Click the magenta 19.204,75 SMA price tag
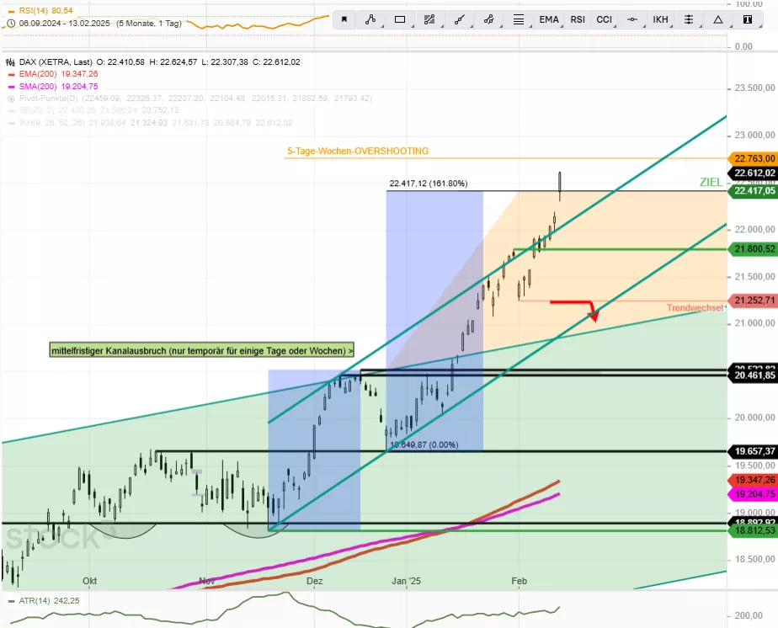Image resolution: width=778 pixels, height=628 pixels. click(x=754, y=494)
